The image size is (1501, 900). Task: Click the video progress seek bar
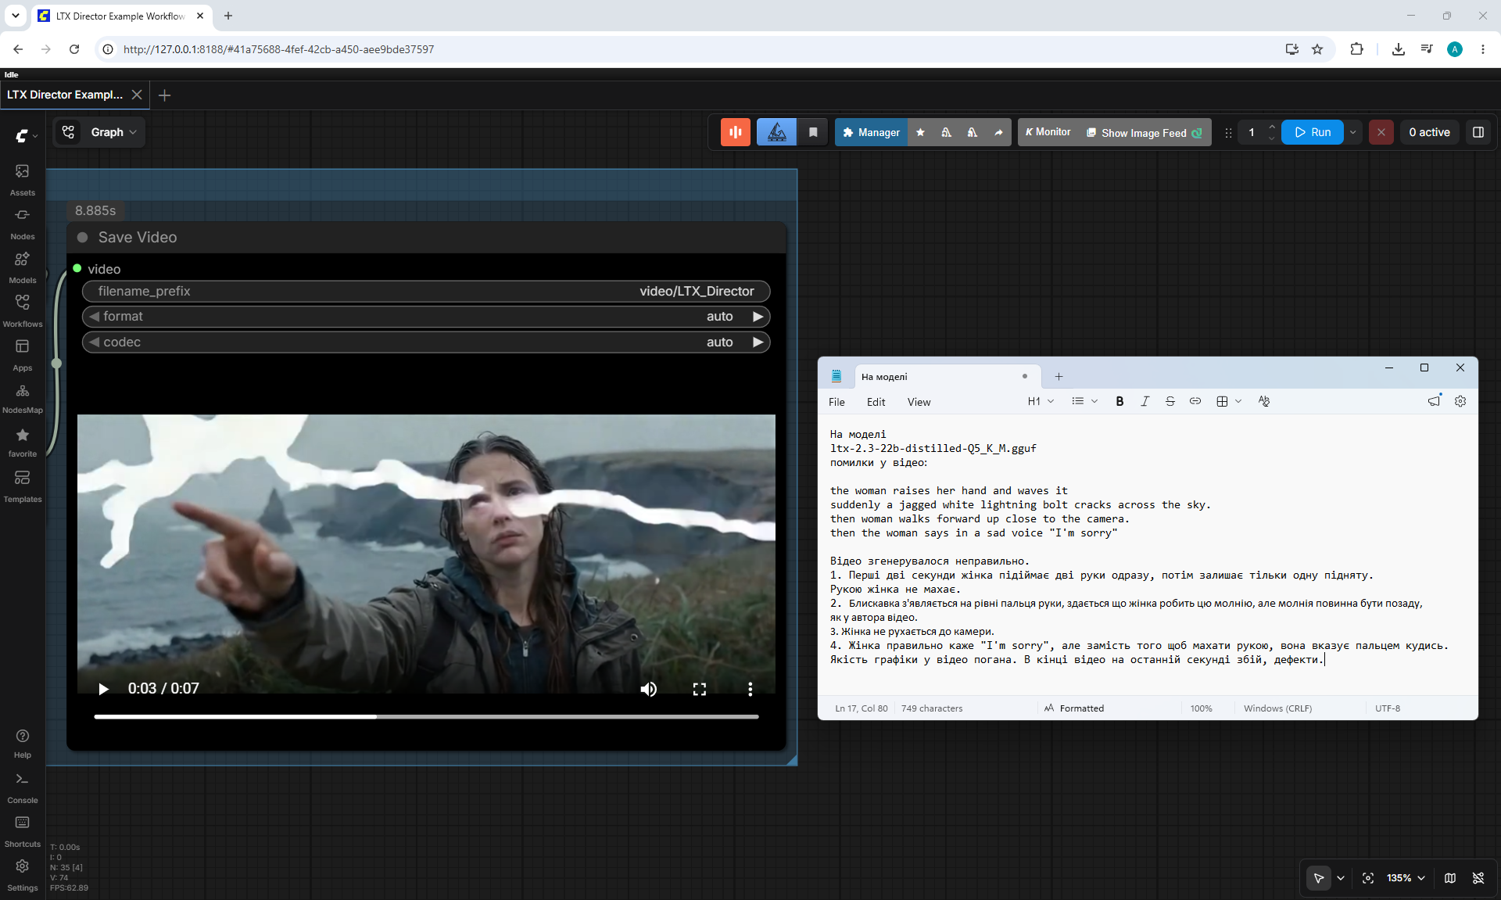426,716
